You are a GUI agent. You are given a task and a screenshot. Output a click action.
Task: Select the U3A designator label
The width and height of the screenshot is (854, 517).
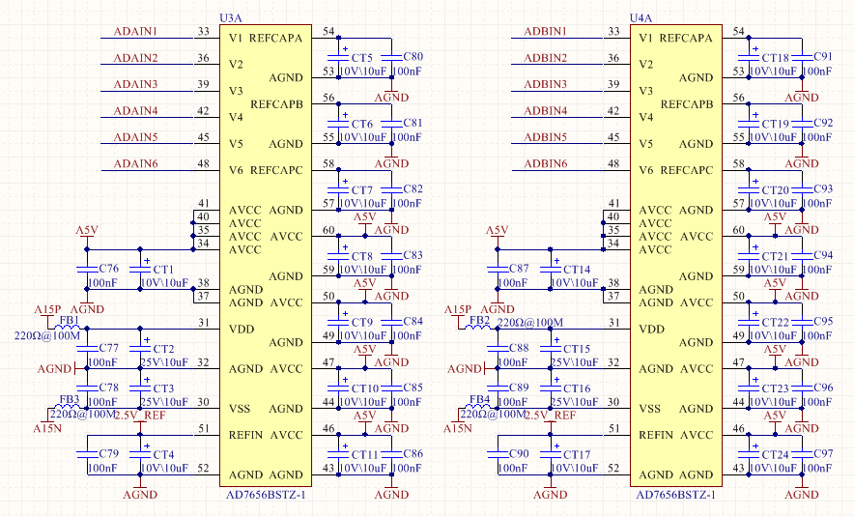click(230, 18)
